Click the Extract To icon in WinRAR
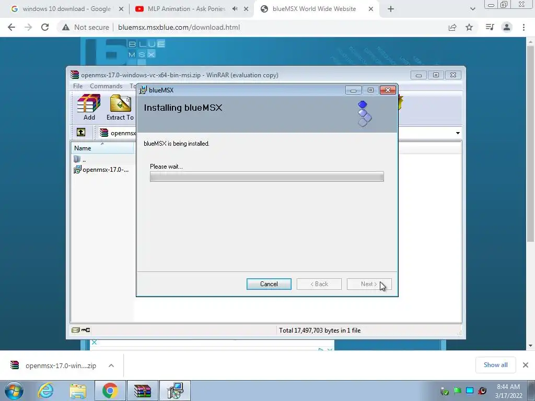 coord(120,107)
